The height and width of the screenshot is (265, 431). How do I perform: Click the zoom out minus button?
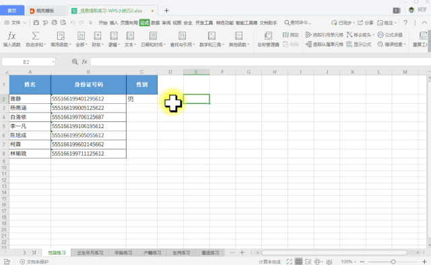362,262
